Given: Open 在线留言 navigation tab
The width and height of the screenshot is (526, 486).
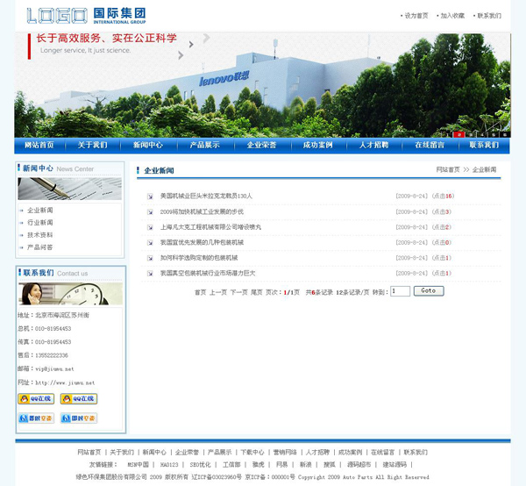Looking at the screenshot, I should 430,146.
